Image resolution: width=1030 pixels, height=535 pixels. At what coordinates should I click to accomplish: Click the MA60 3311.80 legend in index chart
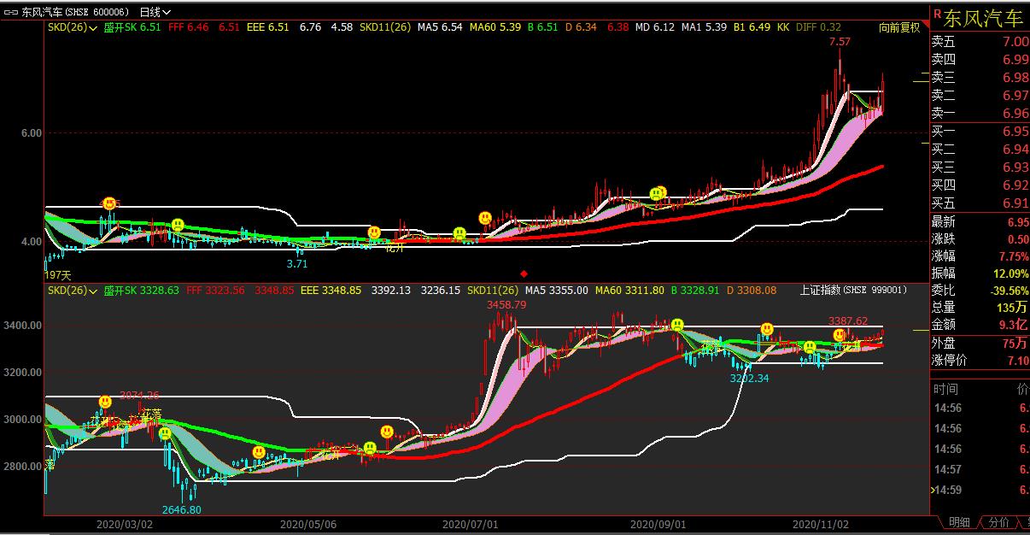tap(629, 291)
